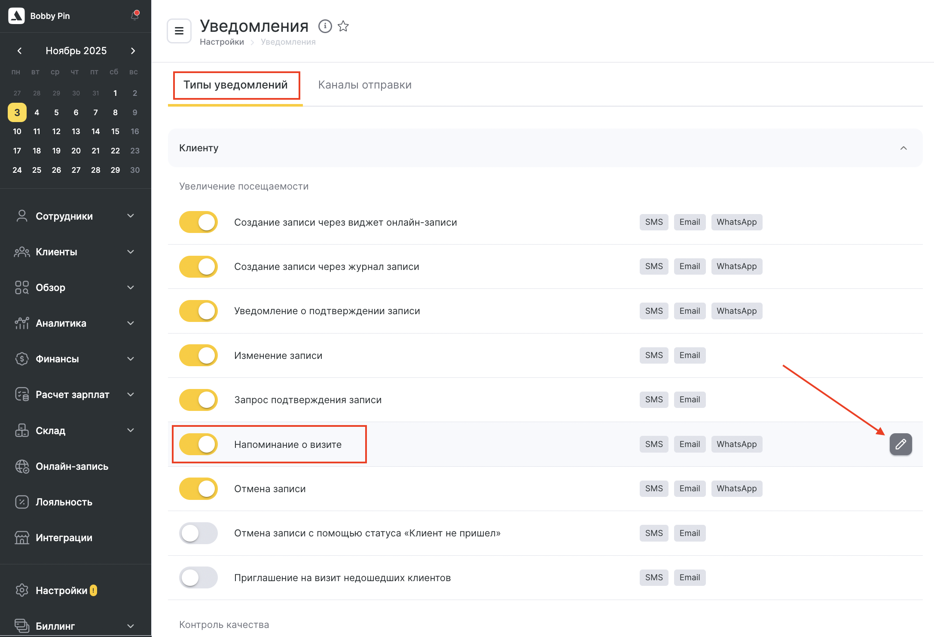Switch to the Каналы отправки tab
This screenshot has height=637, width=934.
pos(365,85)
